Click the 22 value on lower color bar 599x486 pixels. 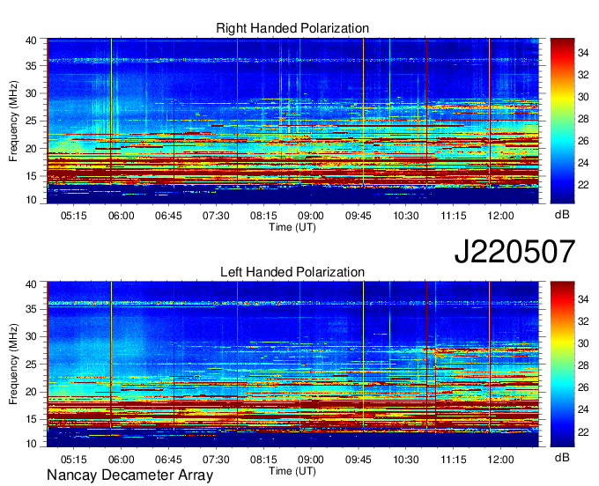click(x=583, y=431)
